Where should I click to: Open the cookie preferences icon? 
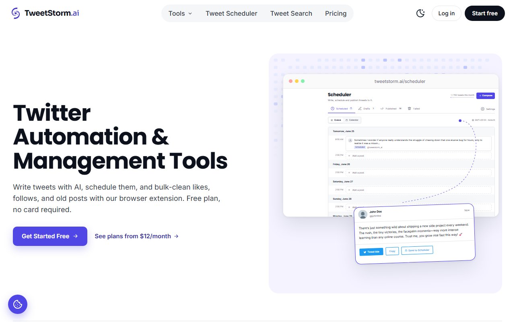click(x=18, y=304)
